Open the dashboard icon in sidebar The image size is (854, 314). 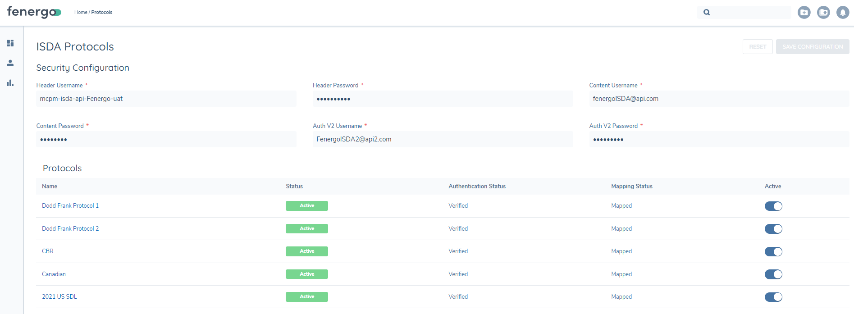(10, 43)
